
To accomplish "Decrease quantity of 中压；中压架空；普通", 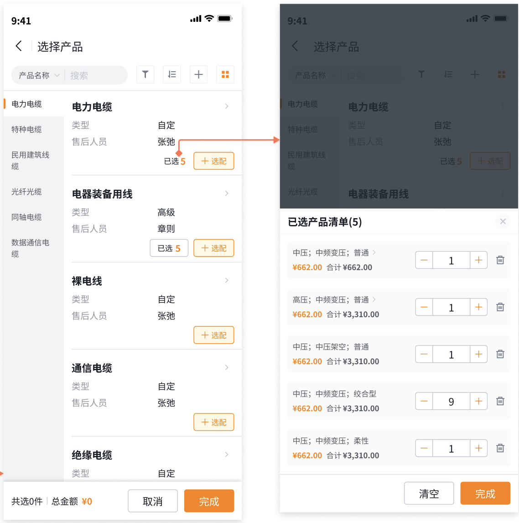I will click(424, 354).
